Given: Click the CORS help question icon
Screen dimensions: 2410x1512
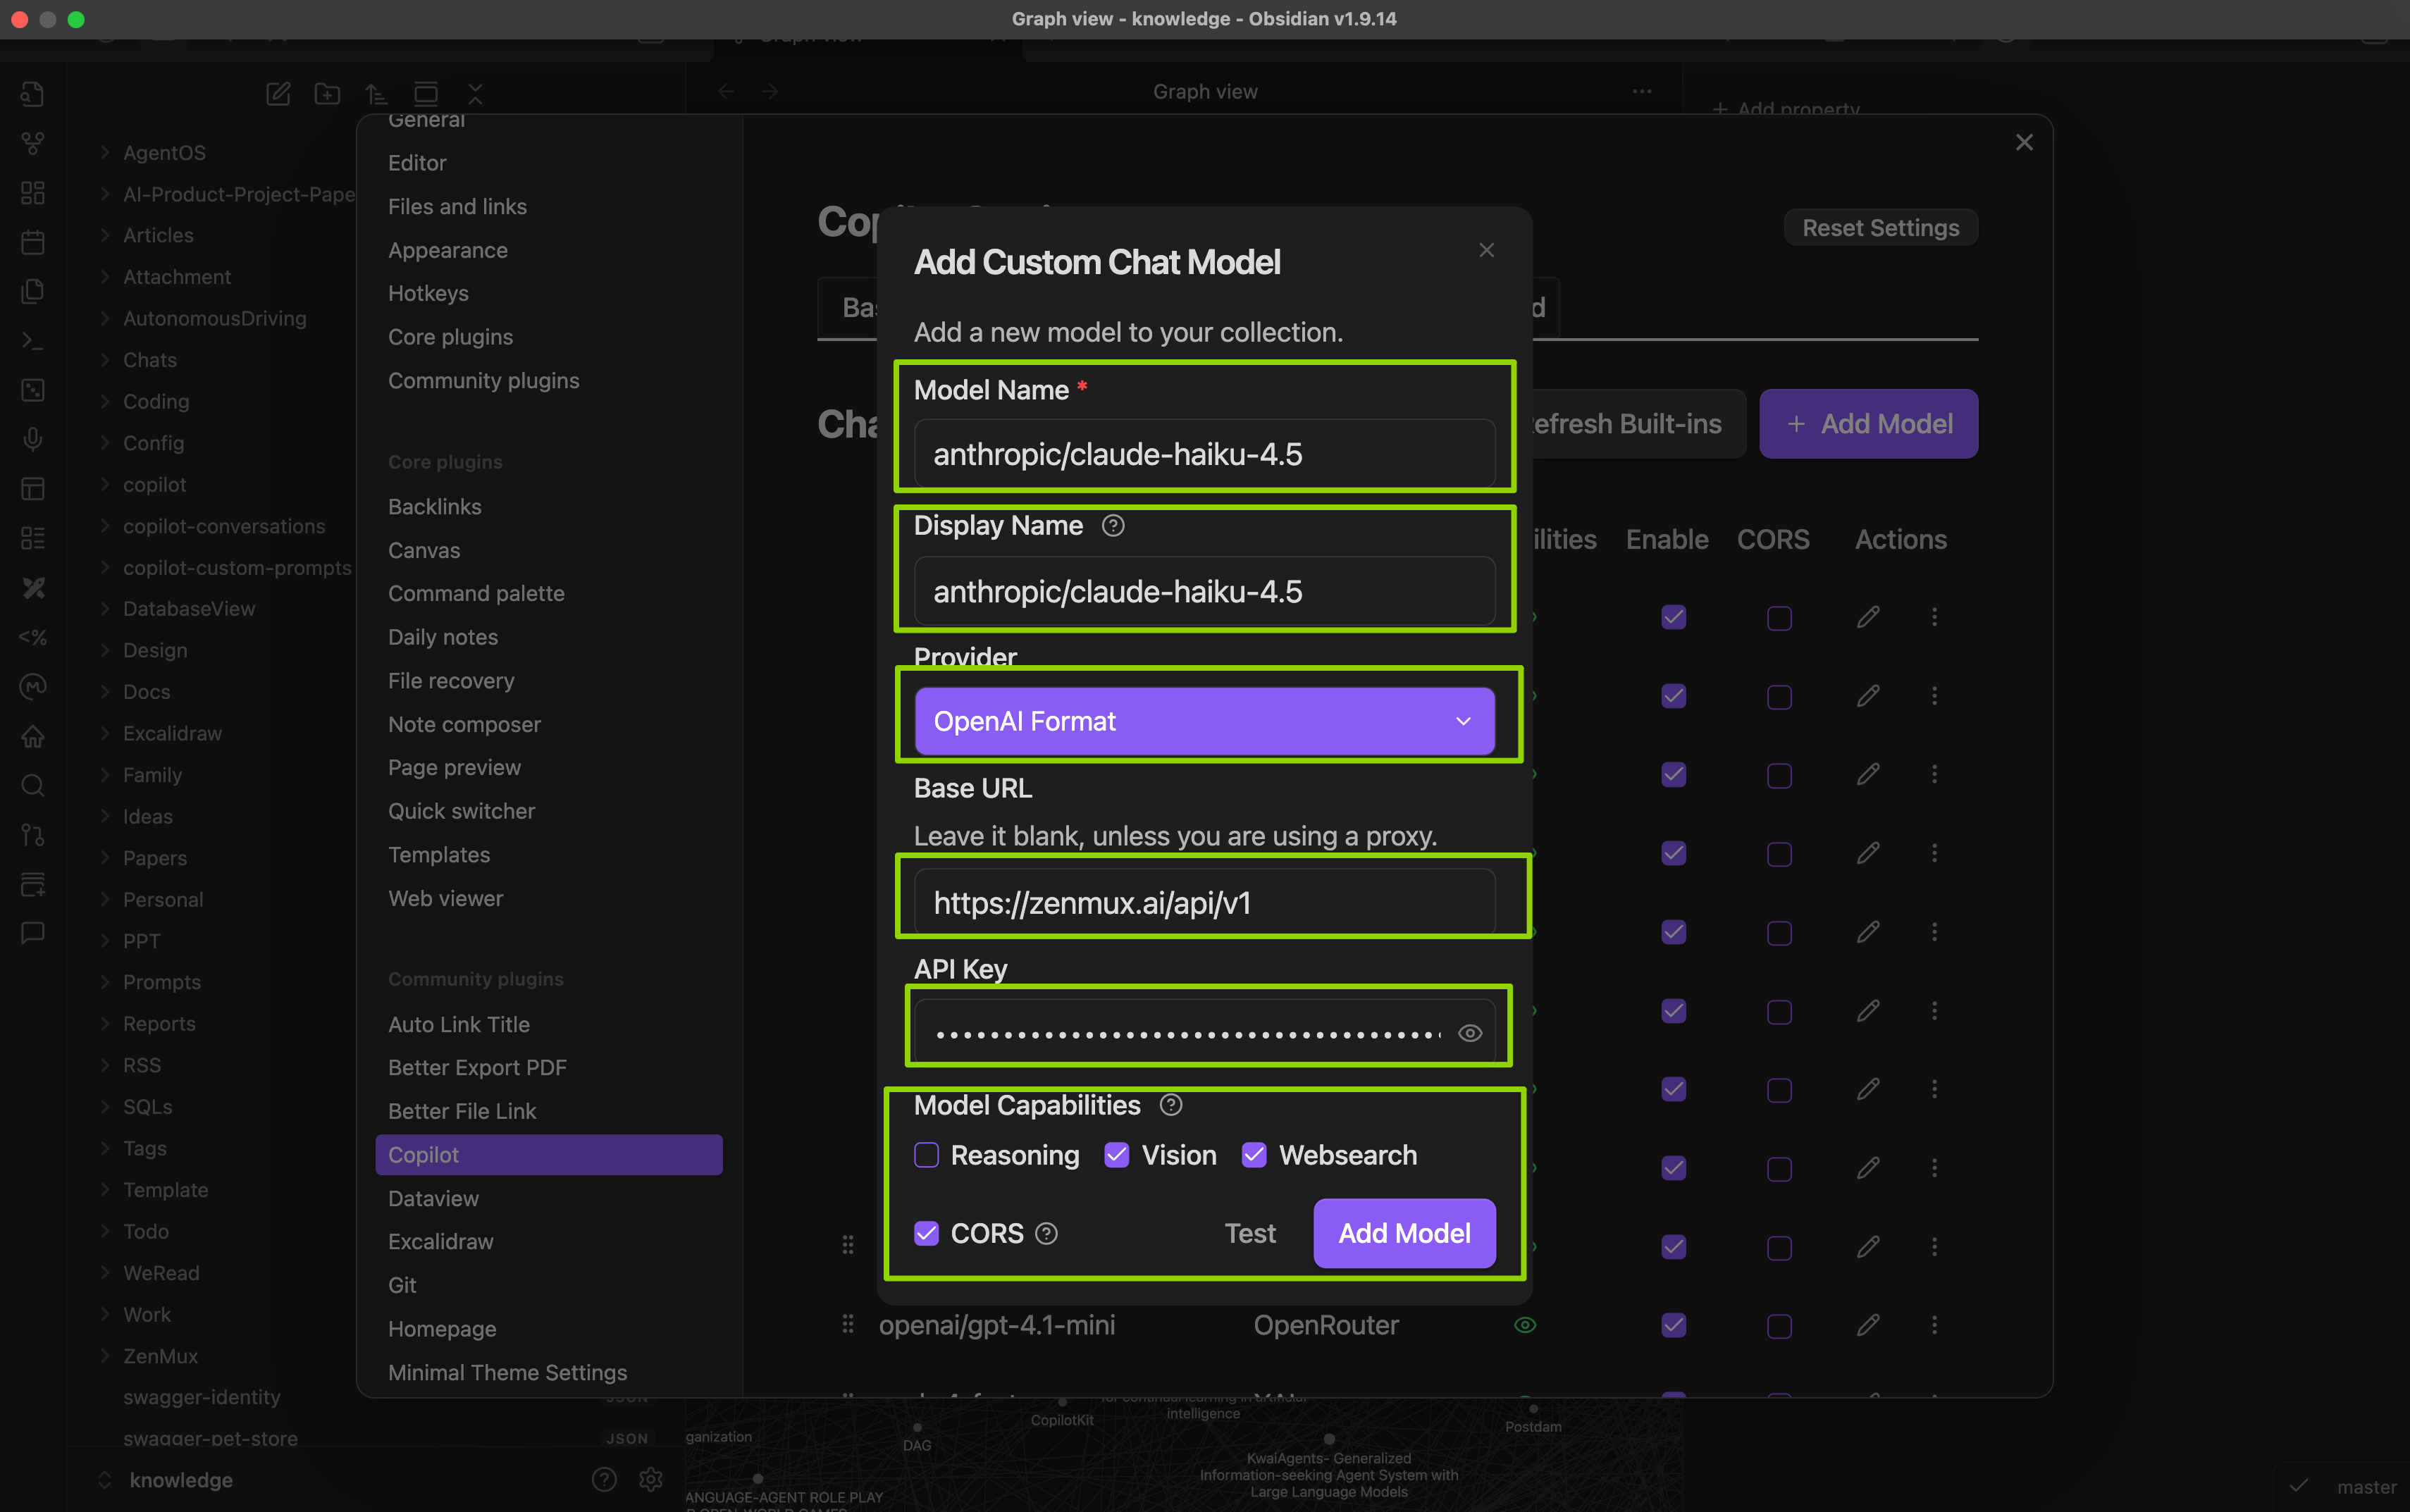Looking at the screenshot, I should pos(1046,1234).
